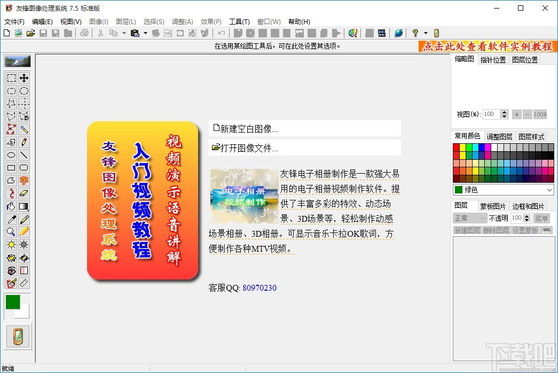Select the zoom magnifier tool
This screenshot has width=558, height=373.
point(11,232)
